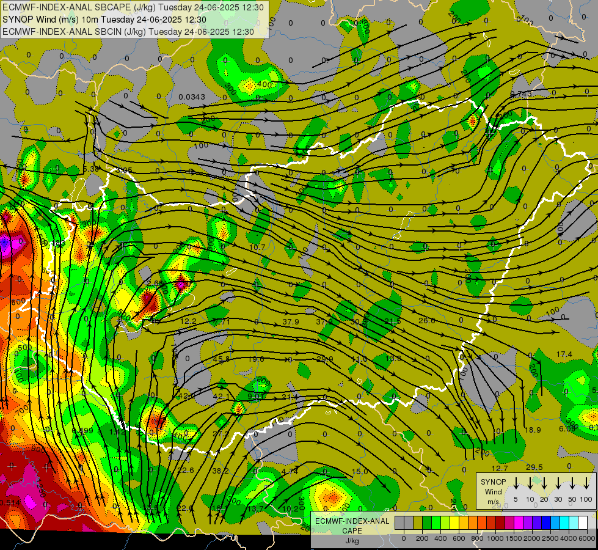Screen dimensions: 598x550
Task: Select the cyan CAPE legend swatch
Action: tap(564, 522)
